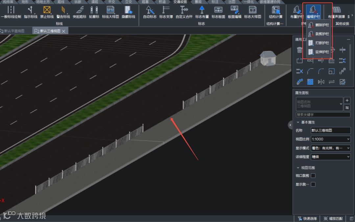Toggle the 视口裁剪 checkbox
This screenshot has height=222, width=355.
(x=313, y=176)
